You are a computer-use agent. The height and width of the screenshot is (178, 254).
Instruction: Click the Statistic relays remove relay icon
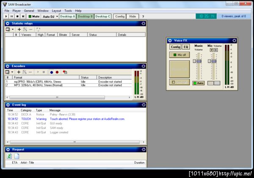(31, 30)
